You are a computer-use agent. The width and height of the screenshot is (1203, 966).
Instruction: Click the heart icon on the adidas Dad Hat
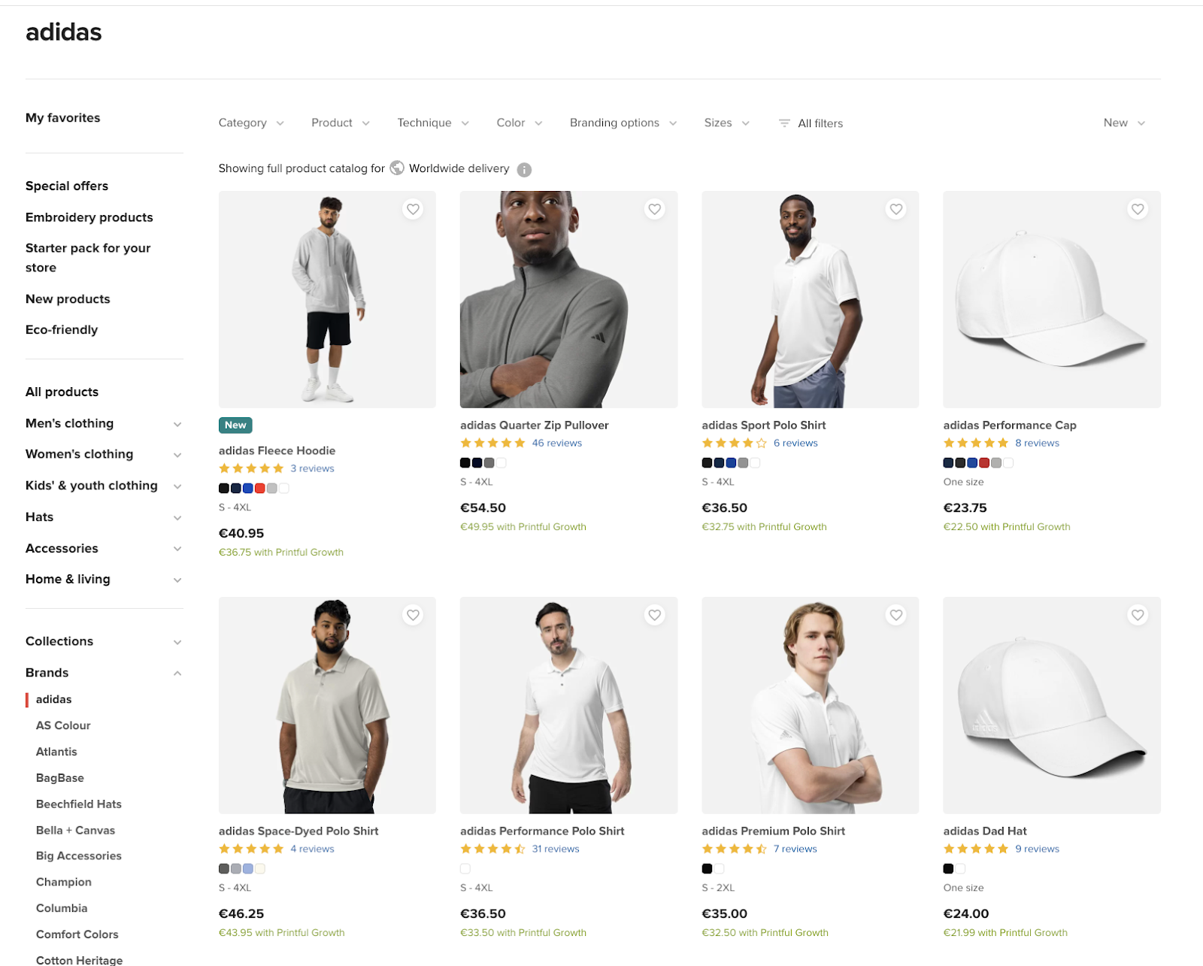(1137, 614)
